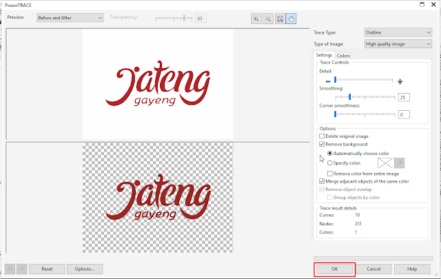Click the Detail slider track
This screenshot has width=441, height=279.
pos(363,80)
